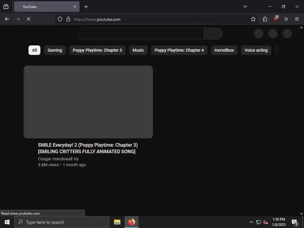
Task: Show more tools overflow arrows
Action: click(x=286, y=19)
